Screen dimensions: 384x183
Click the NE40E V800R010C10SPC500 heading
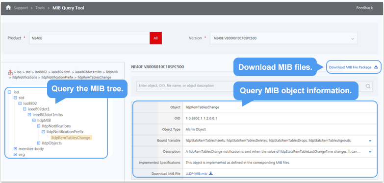click(x=157, y=67)
